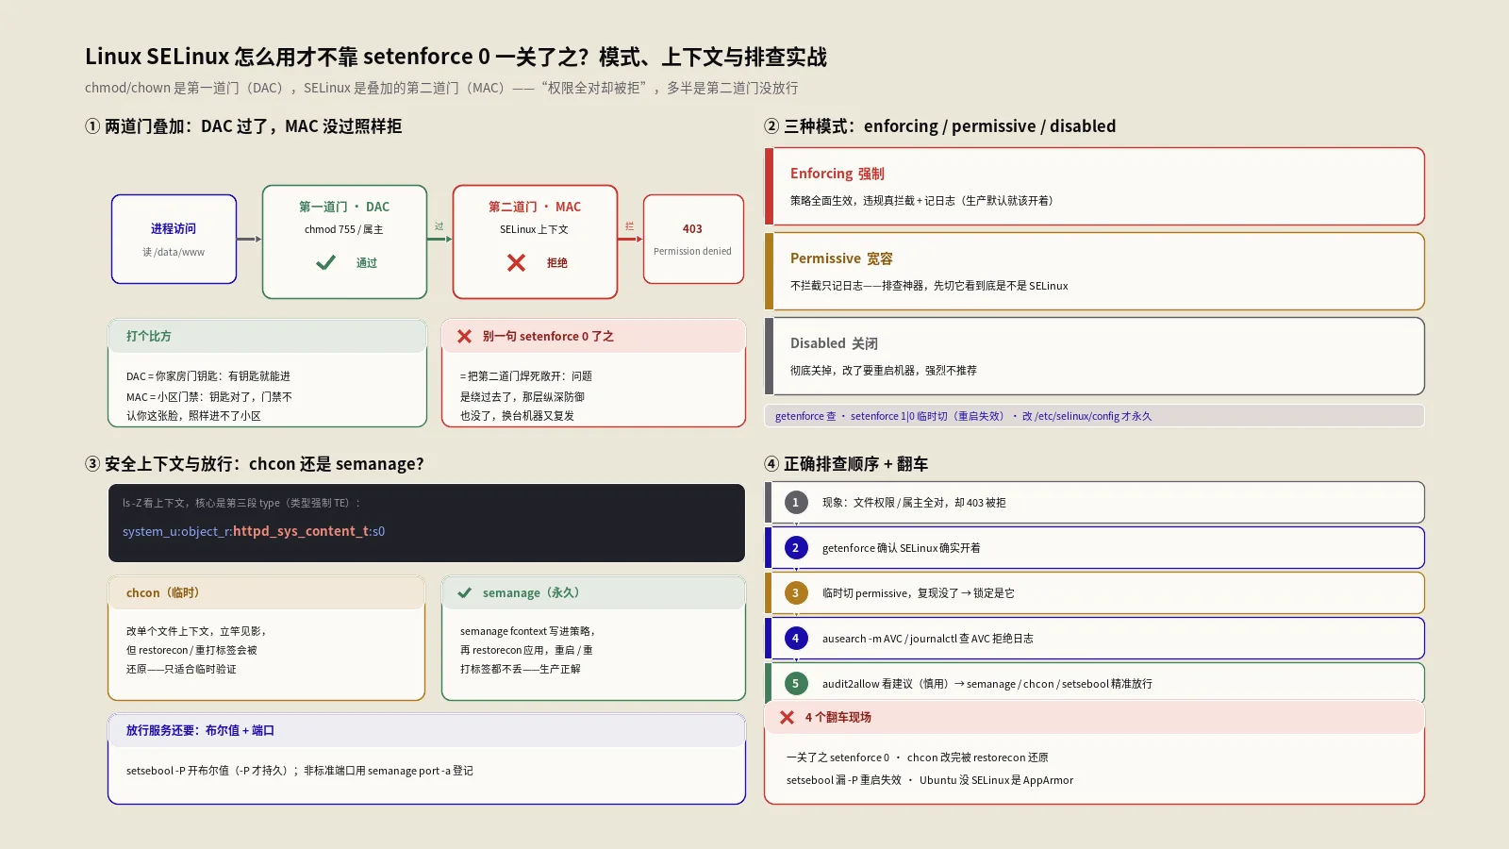Click 放行服务还要:布尔值 + 端口 header

click(426, 730)
